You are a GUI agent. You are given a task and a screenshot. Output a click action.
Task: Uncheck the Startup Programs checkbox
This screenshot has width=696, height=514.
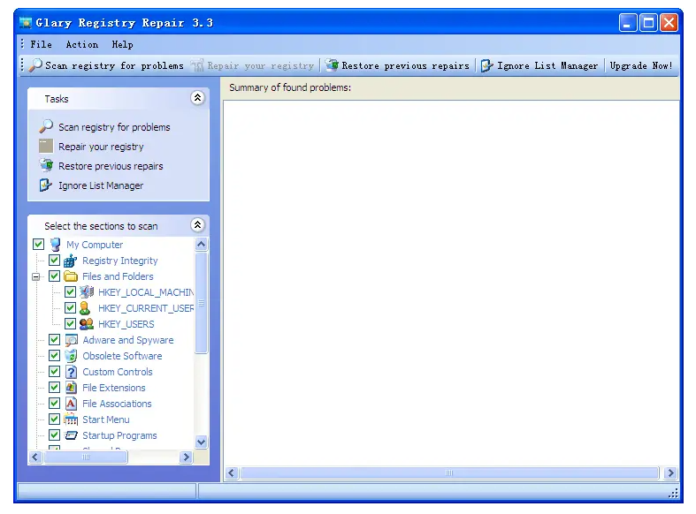point(55,435)
